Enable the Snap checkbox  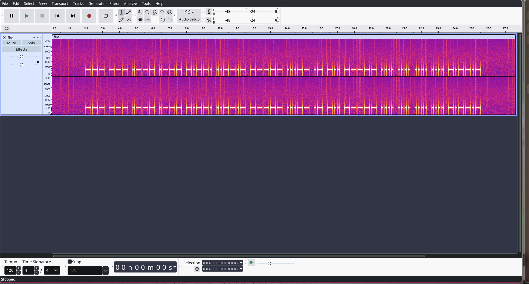(x=70, y=262)
